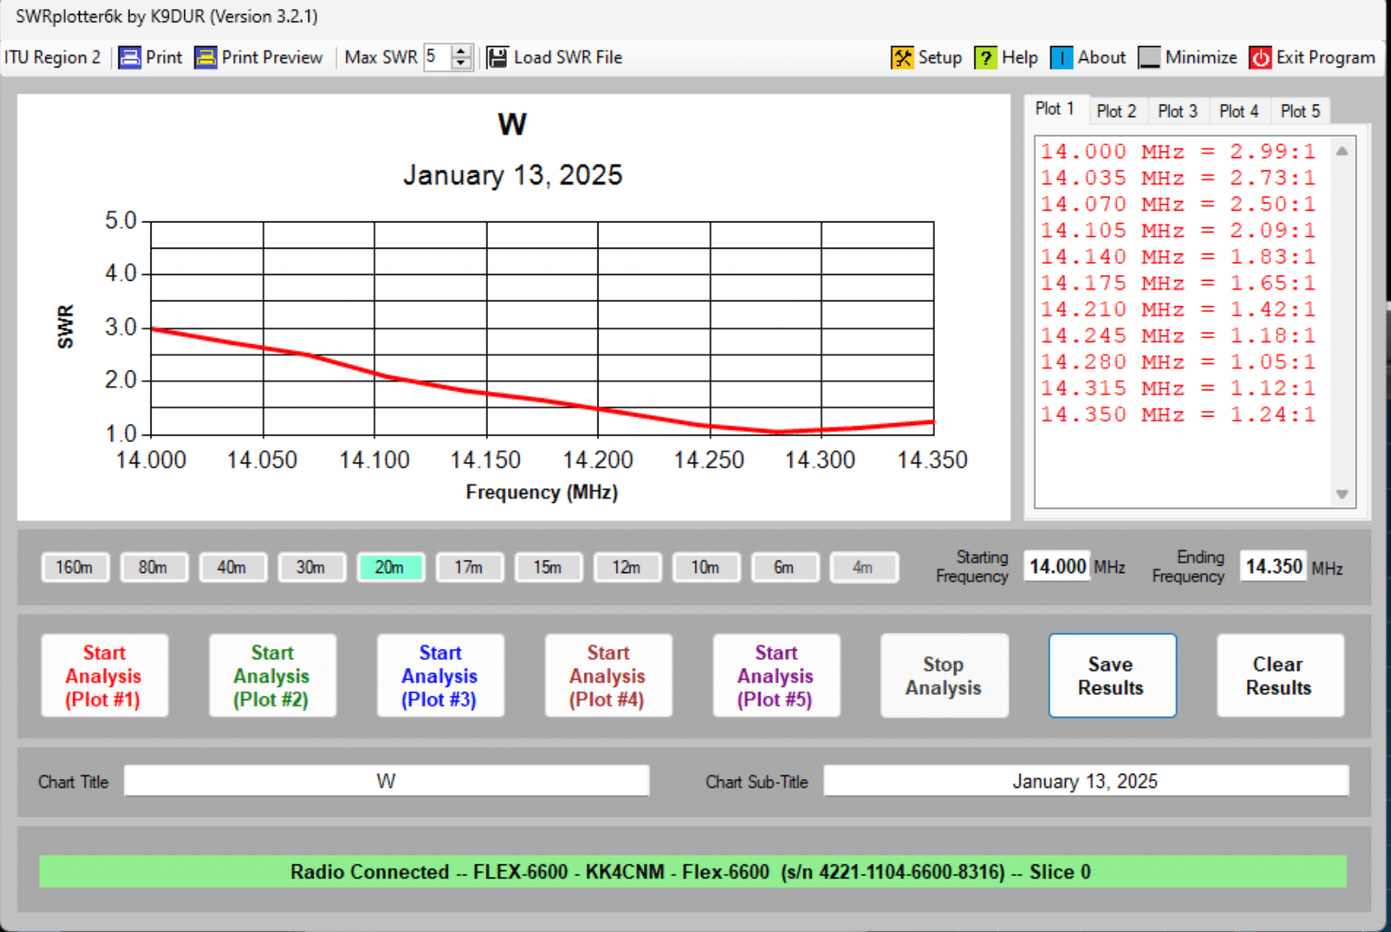
Task: Click the Ending Frequency field
Action: pos(1273,566)
